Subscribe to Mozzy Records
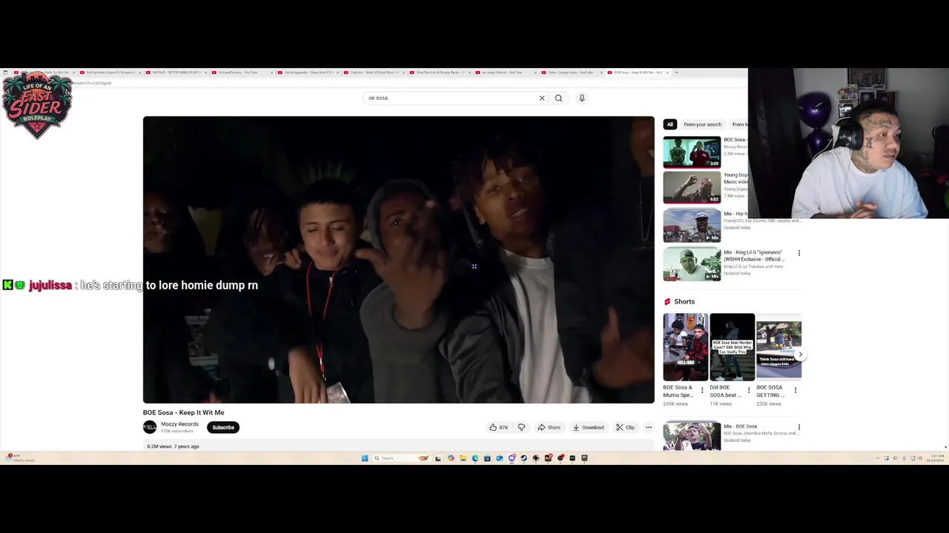 (x=223, y=427)
